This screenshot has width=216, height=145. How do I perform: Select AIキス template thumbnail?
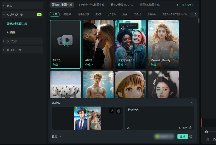(98, 44)
